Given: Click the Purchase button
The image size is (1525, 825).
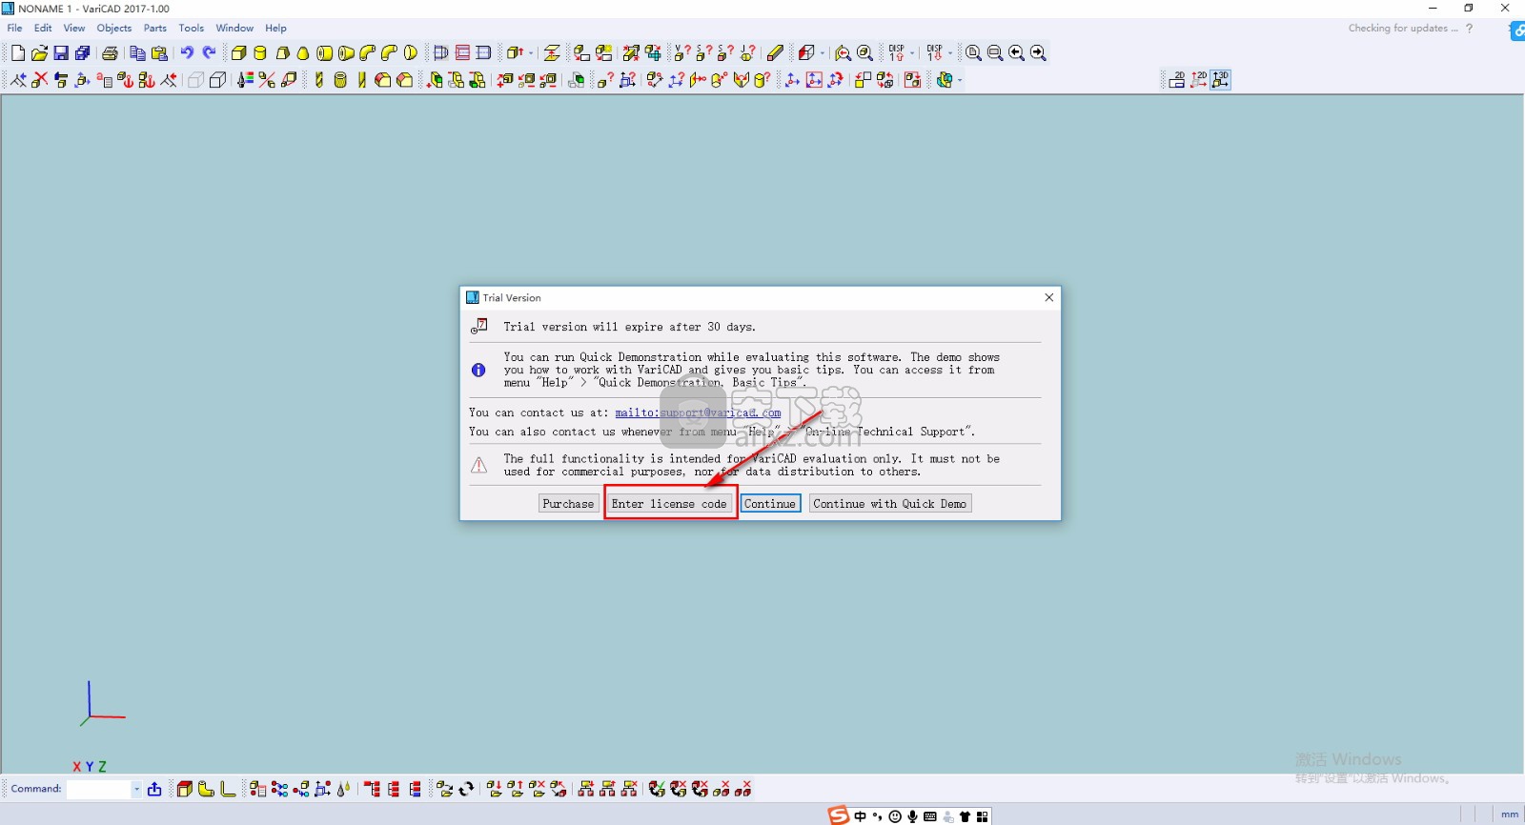Looking at the screenshot, I should 568,504.
